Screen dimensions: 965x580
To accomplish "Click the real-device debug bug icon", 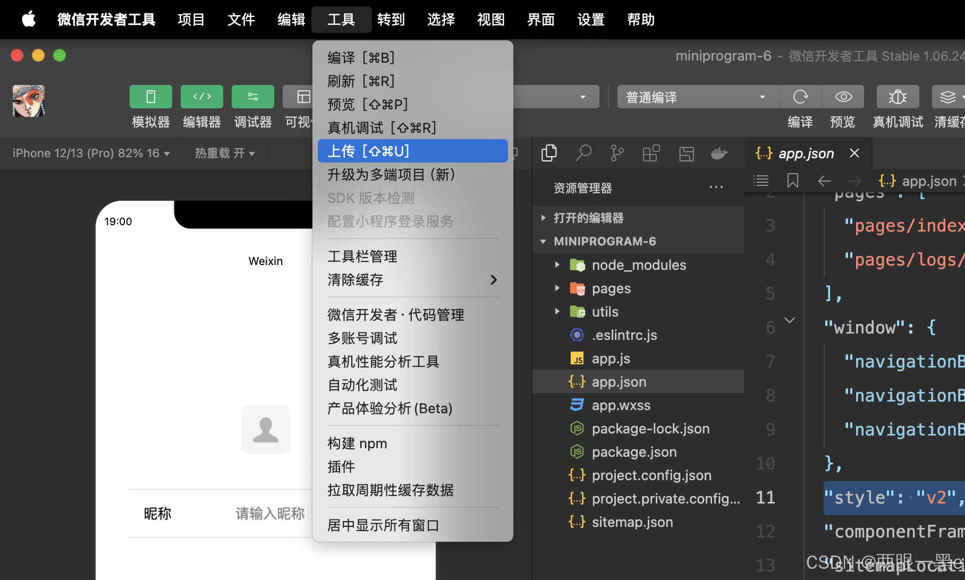I will 898,97.
